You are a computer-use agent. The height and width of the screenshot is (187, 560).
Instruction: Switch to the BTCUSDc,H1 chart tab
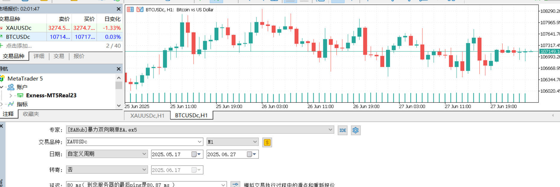click(191, 115)
